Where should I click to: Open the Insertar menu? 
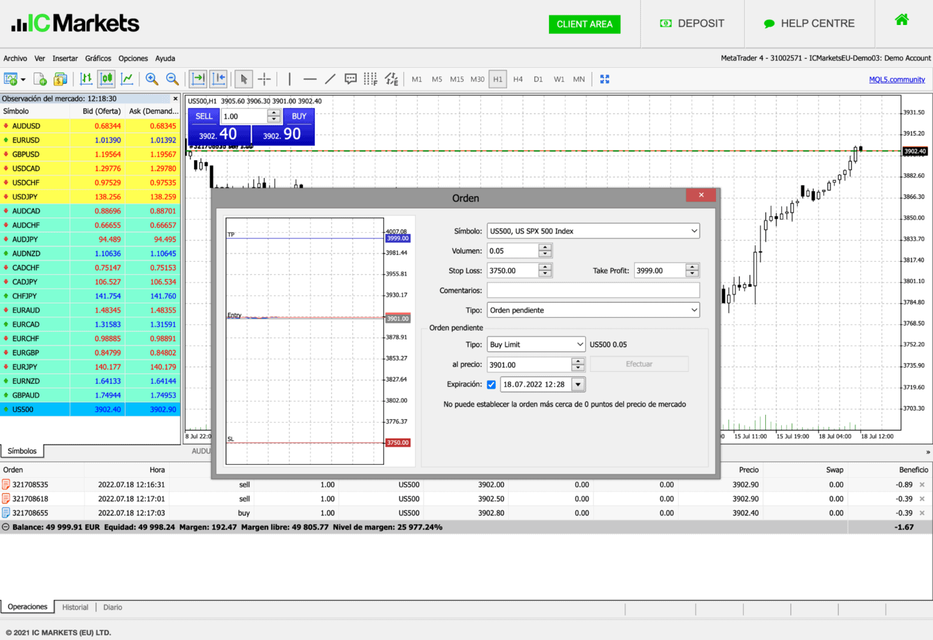pyautogui.click(x=65, y=58)
